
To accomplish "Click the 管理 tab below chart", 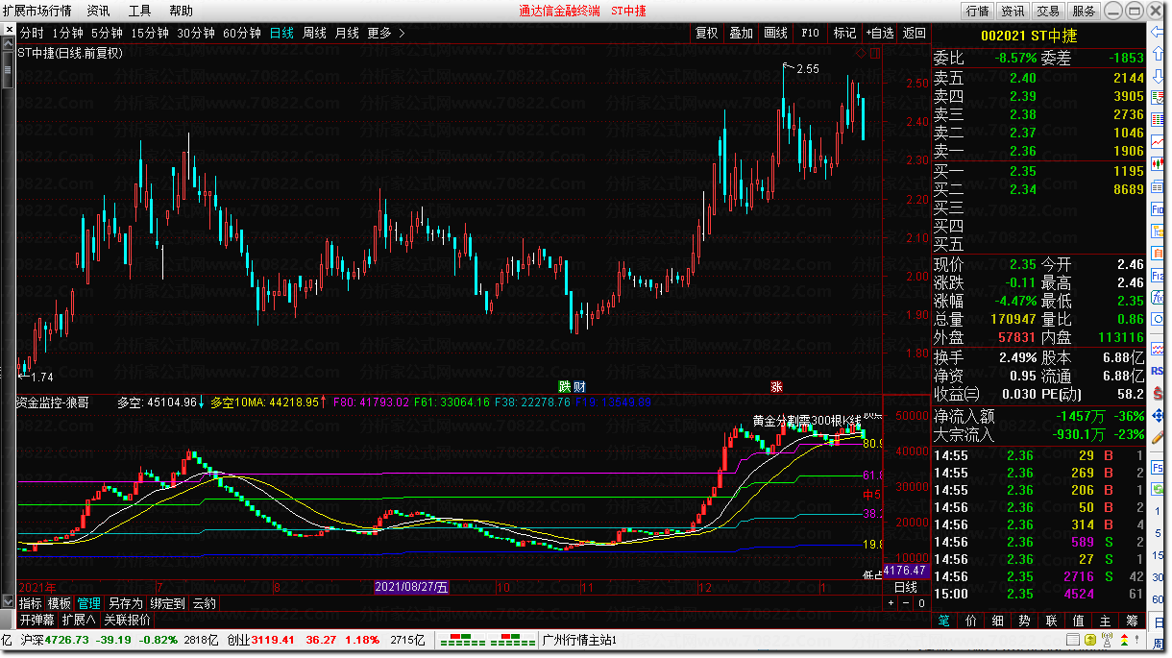I will 88,603.
